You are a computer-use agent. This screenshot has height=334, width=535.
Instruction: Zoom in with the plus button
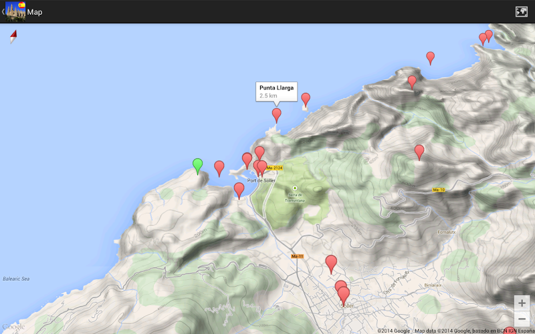click(522, 303)
